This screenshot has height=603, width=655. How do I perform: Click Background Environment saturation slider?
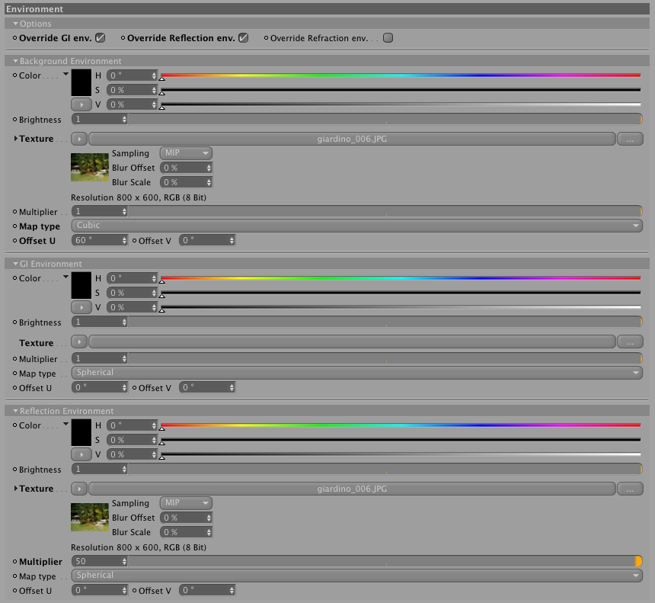point(401,90)
